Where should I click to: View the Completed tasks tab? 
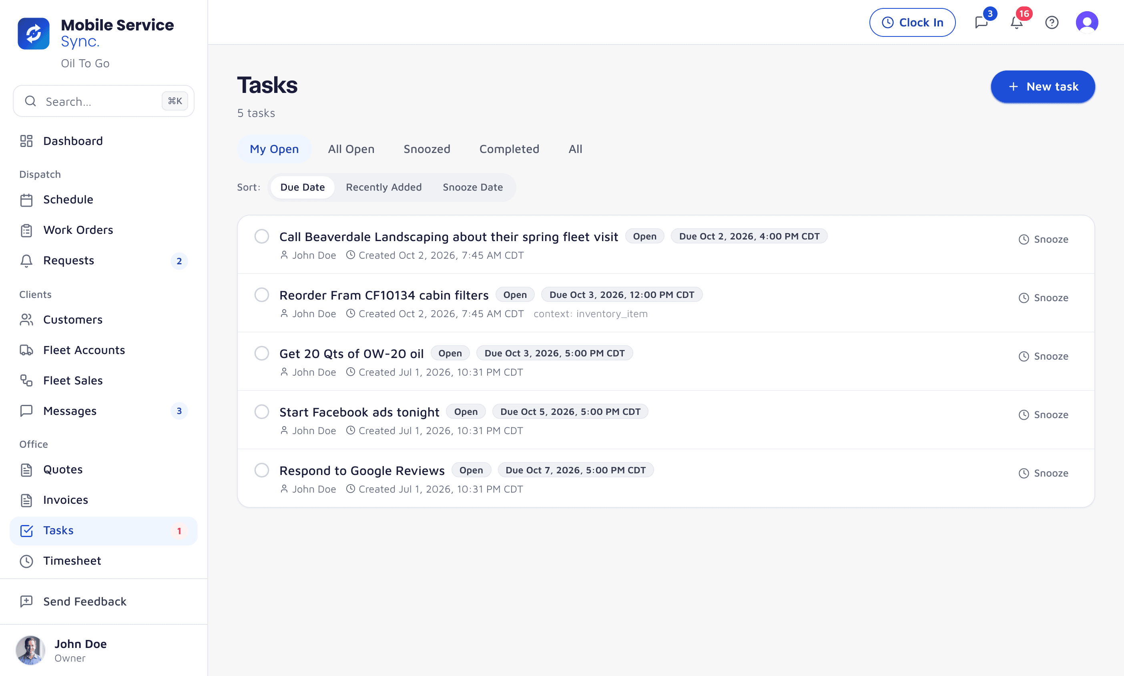(x=509, y=149)
